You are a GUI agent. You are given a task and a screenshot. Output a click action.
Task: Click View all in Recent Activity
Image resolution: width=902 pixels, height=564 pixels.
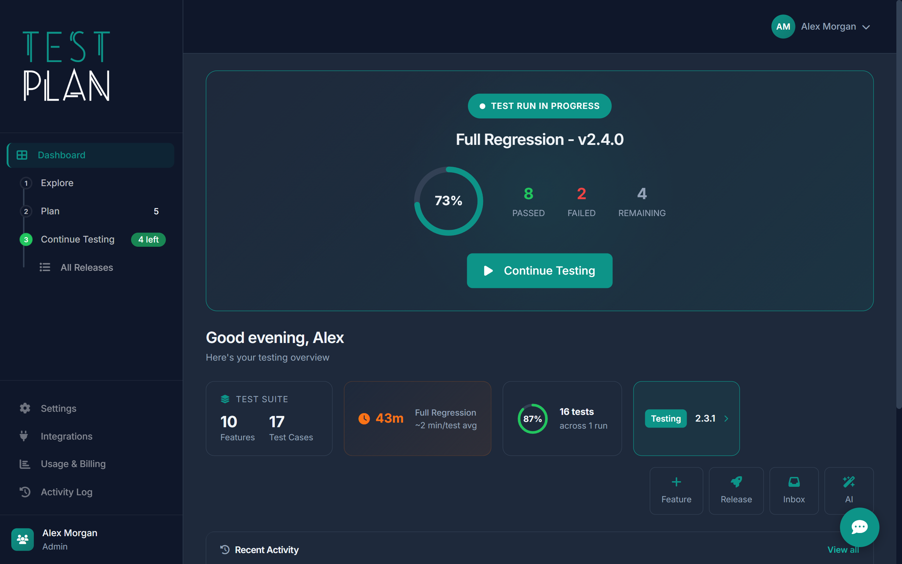click(843, 550)
